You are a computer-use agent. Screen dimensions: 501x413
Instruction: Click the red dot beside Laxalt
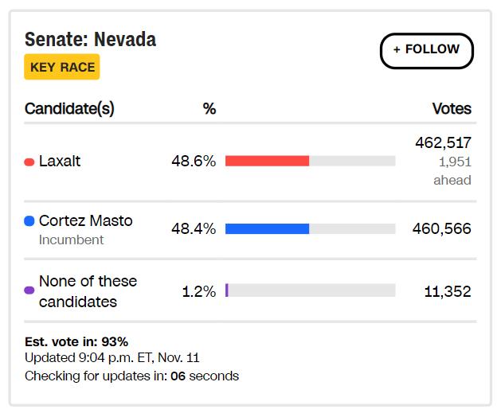29,162
